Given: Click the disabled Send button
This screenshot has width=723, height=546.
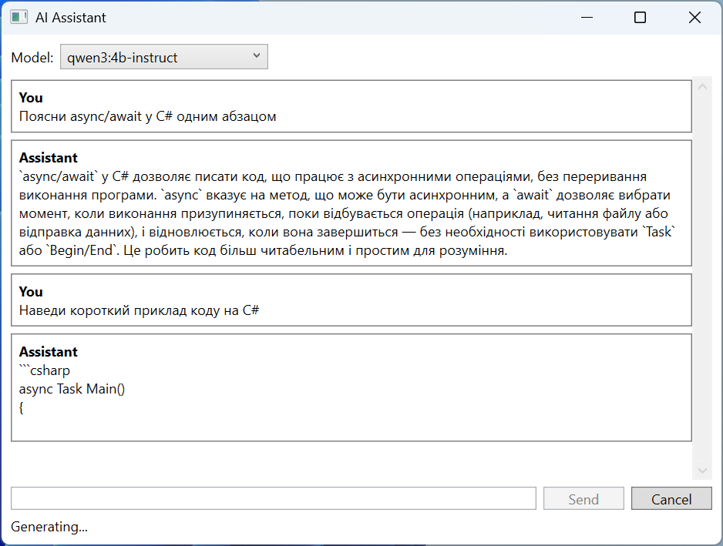Looking at the screenshot, I should click(583, 498).
